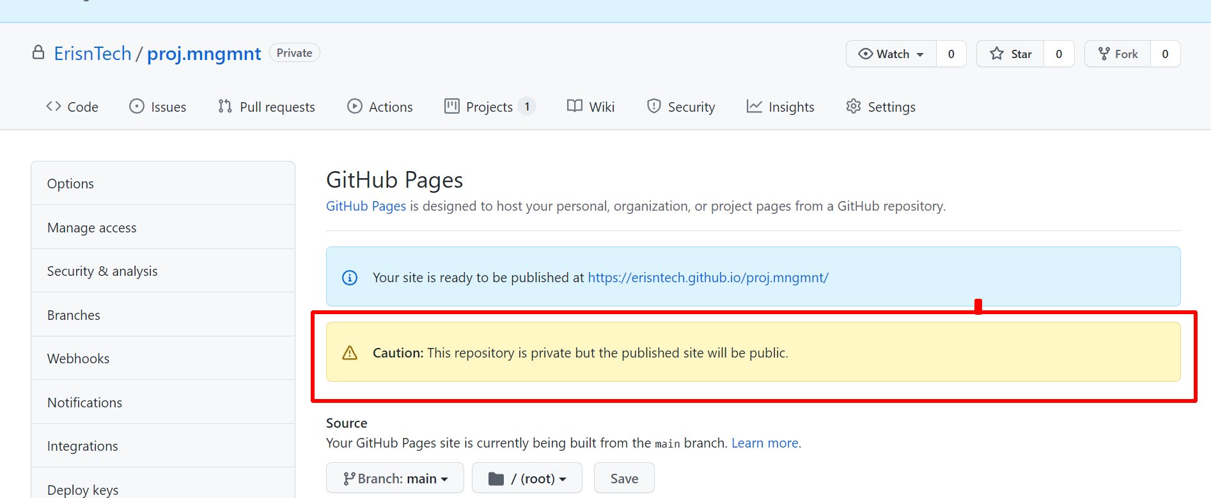Click the forks count number
This screenshot has height=498, width=1211.
(1165, 54)
